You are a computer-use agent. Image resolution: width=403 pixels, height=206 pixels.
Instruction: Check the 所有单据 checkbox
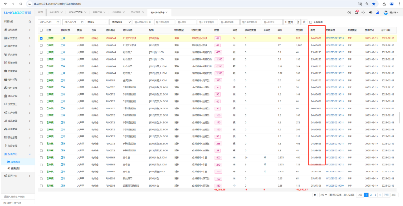point(311,22)
